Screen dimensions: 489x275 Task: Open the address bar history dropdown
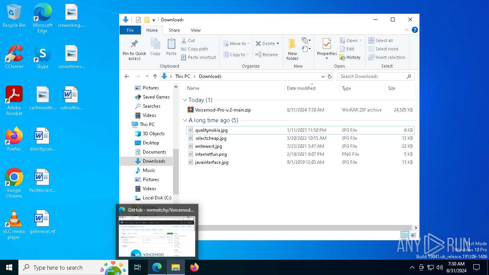click(323, 76)
